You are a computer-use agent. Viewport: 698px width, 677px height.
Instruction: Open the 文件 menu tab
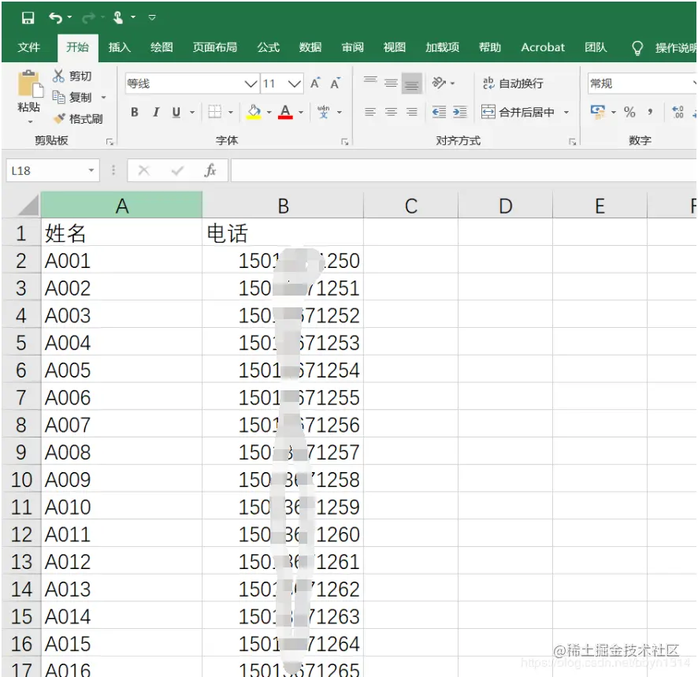tap(29, 47)
